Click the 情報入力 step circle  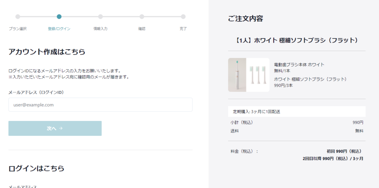(x=100, y=17)
